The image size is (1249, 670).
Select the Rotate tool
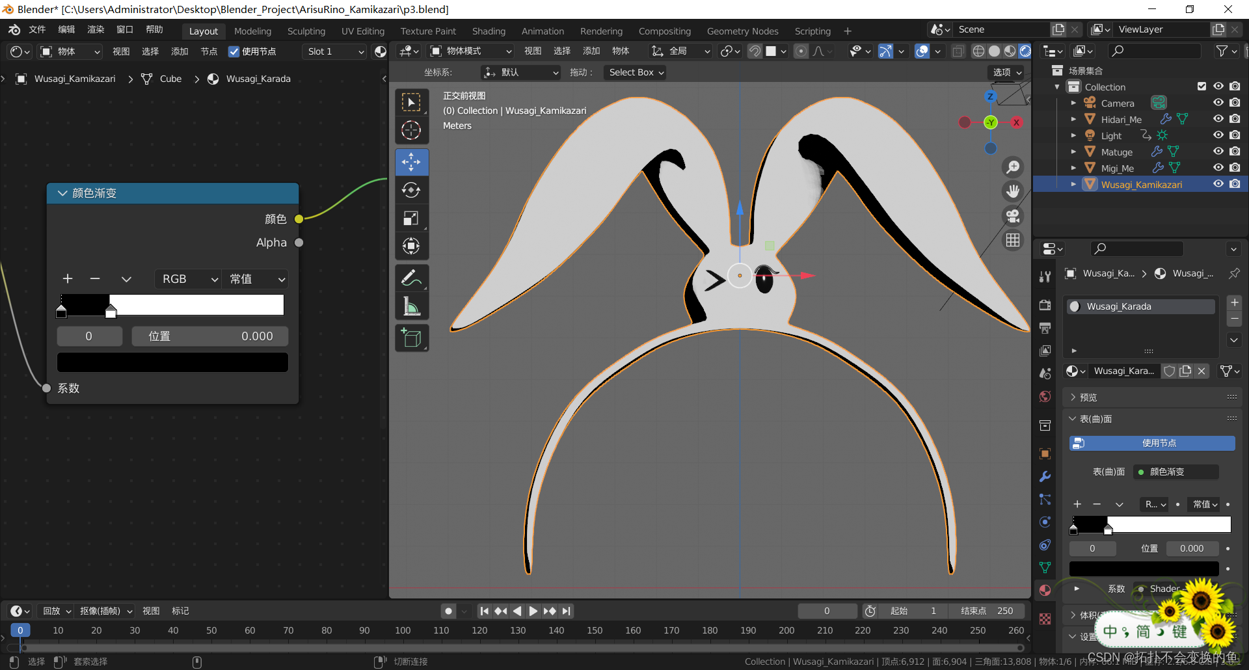click(411, 190)
